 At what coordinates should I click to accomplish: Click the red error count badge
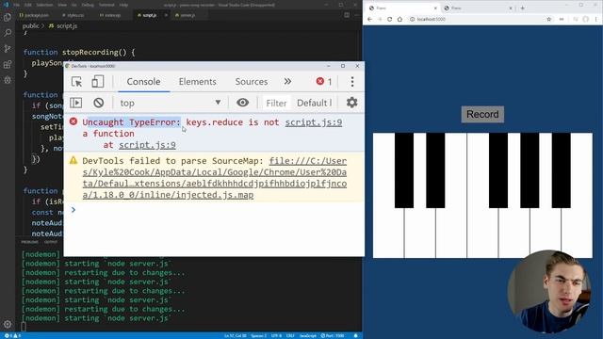tap(324, 82)
